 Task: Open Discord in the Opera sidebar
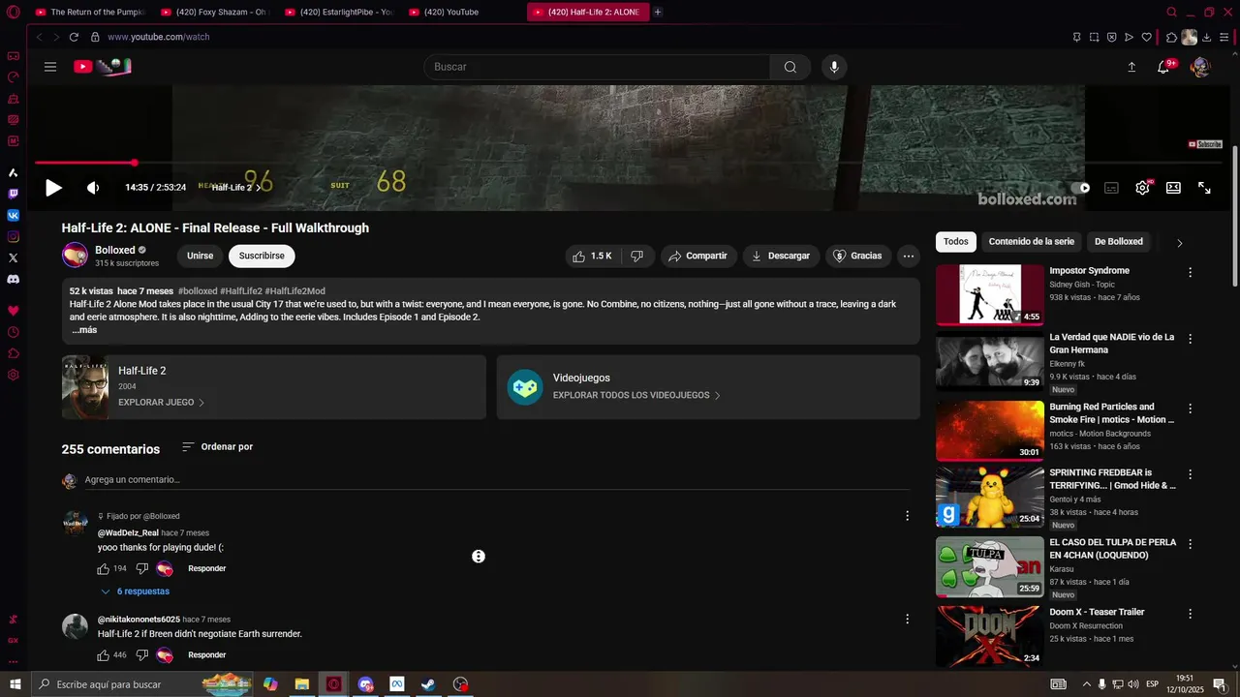(13, 280)
